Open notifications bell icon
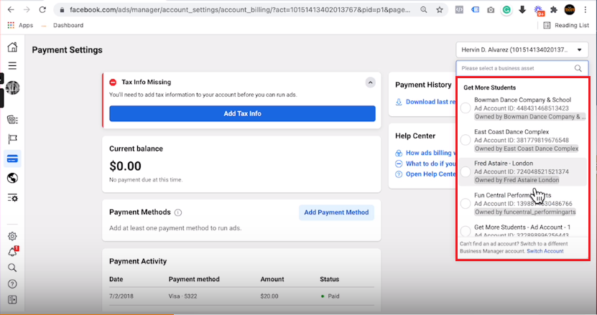Screen dimensions: 597x315 pyautogui.click(x=12, y=251)
